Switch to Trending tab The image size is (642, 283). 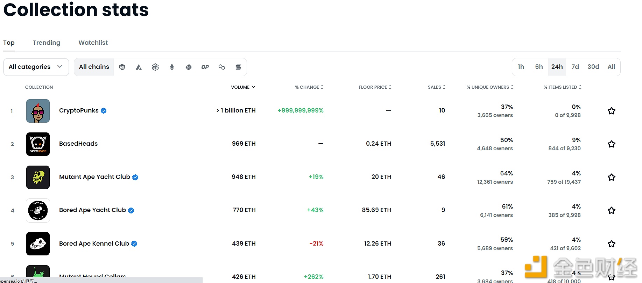(47, 43)
